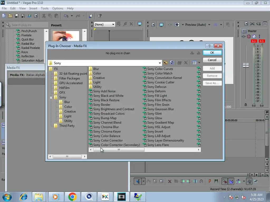This screenshot has width=270, height=202.
Task: Click the Search plug-ins field
Action: 27,25
